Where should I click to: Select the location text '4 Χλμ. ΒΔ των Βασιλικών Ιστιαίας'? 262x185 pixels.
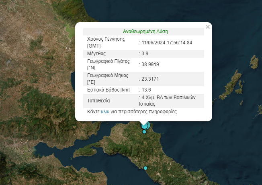pyautogui.click(x=167, y=100)
